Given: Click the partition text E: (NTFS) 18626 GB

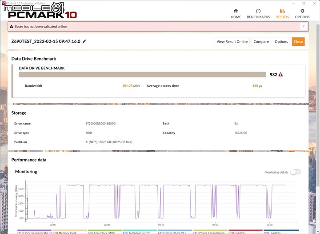Looking at the screenshot, I should tap(109, 142).
